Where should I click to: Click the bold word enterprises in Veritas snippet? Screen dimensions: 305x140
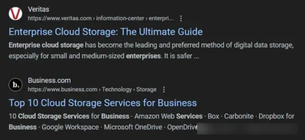143,56
